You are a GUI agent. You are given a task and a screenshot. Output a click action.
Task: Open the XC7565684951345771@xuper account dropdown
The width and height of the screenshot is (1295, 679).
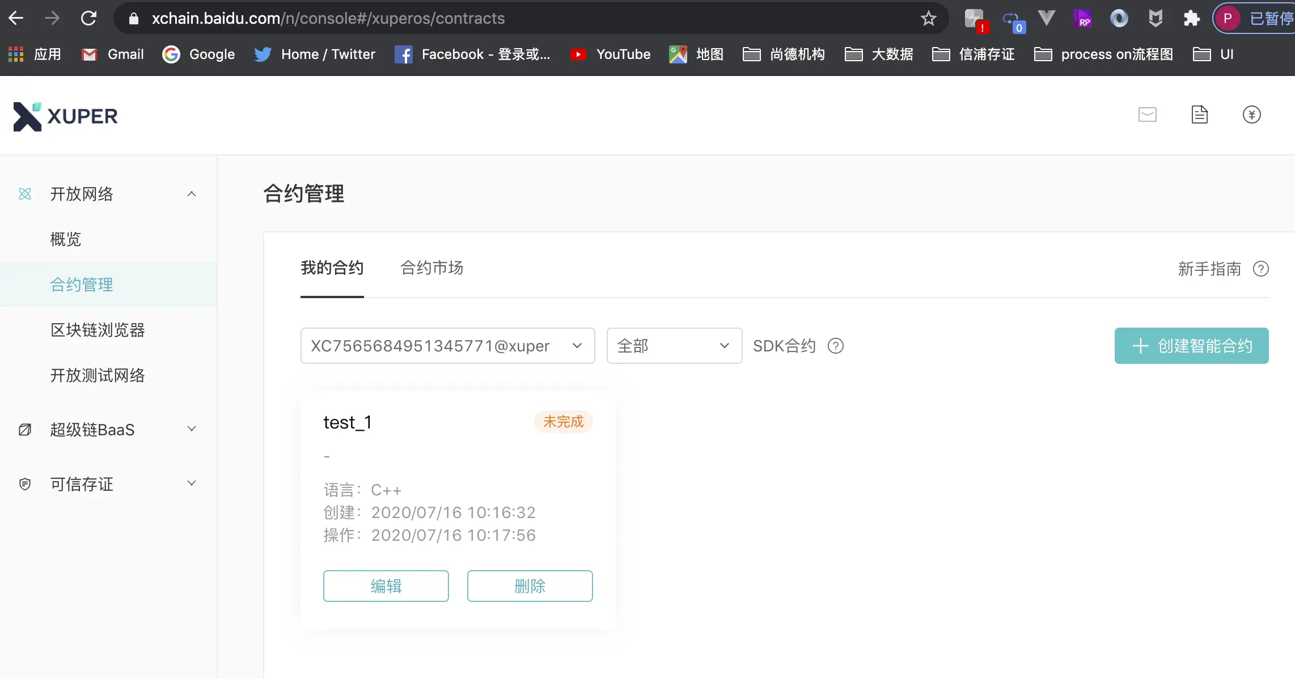[447, 346]
